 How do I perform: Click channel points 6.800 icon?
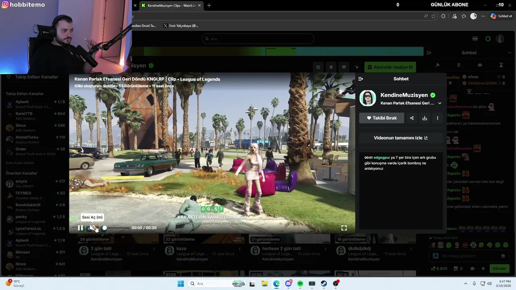439,269
